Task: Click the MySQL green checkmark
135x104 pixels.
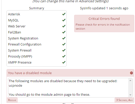Action: [64, 20]
